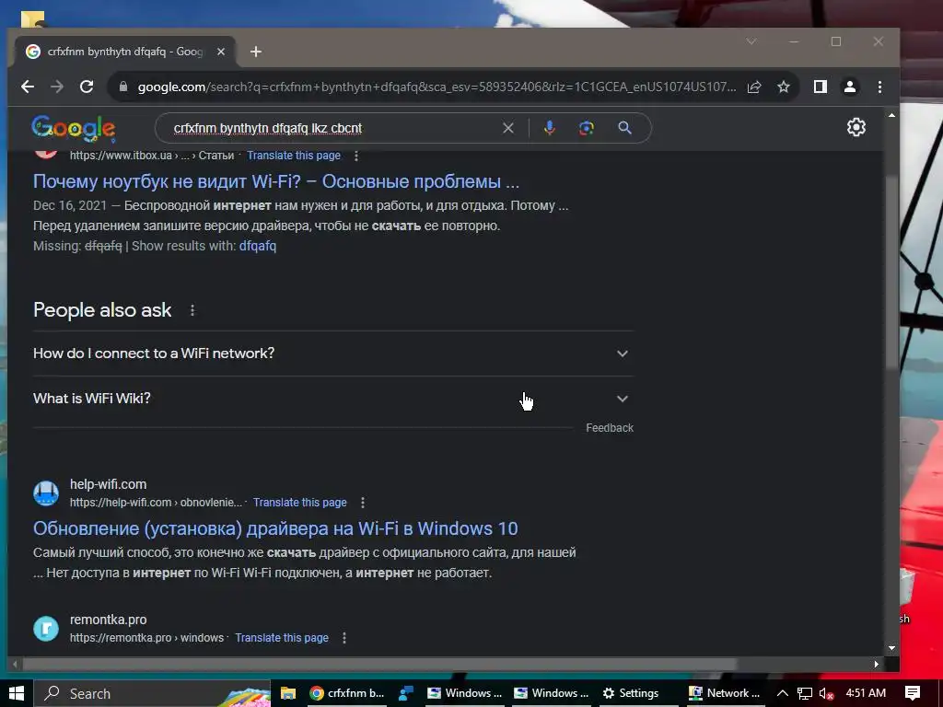Click the horizontal scrollbar right arrow
943x707 pixels.
[877, 665]
